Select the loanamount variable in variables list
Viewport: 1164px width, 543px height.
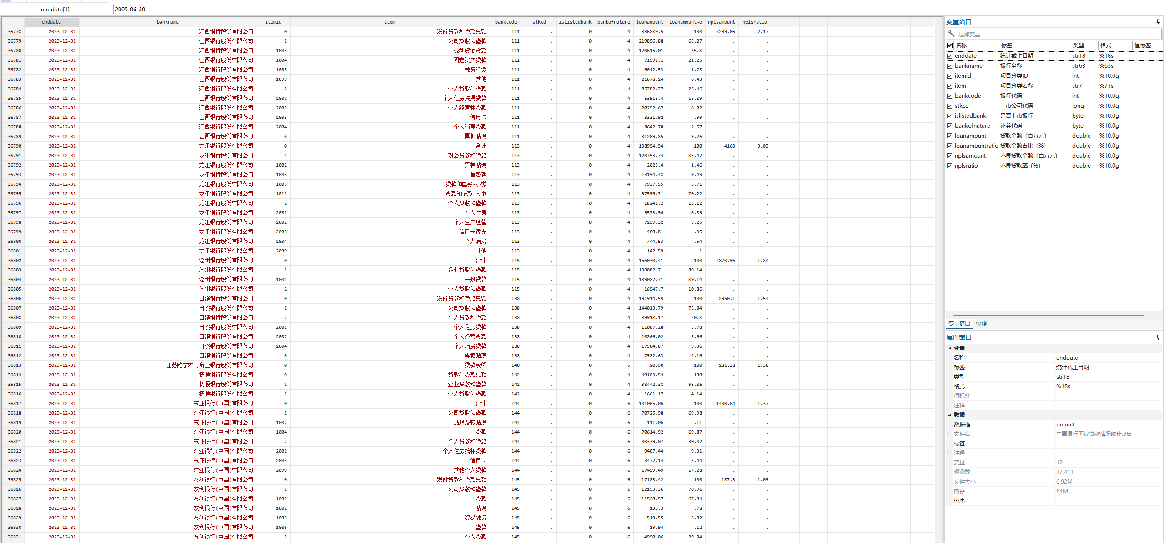pyautogui.click(x=970, y=136)
